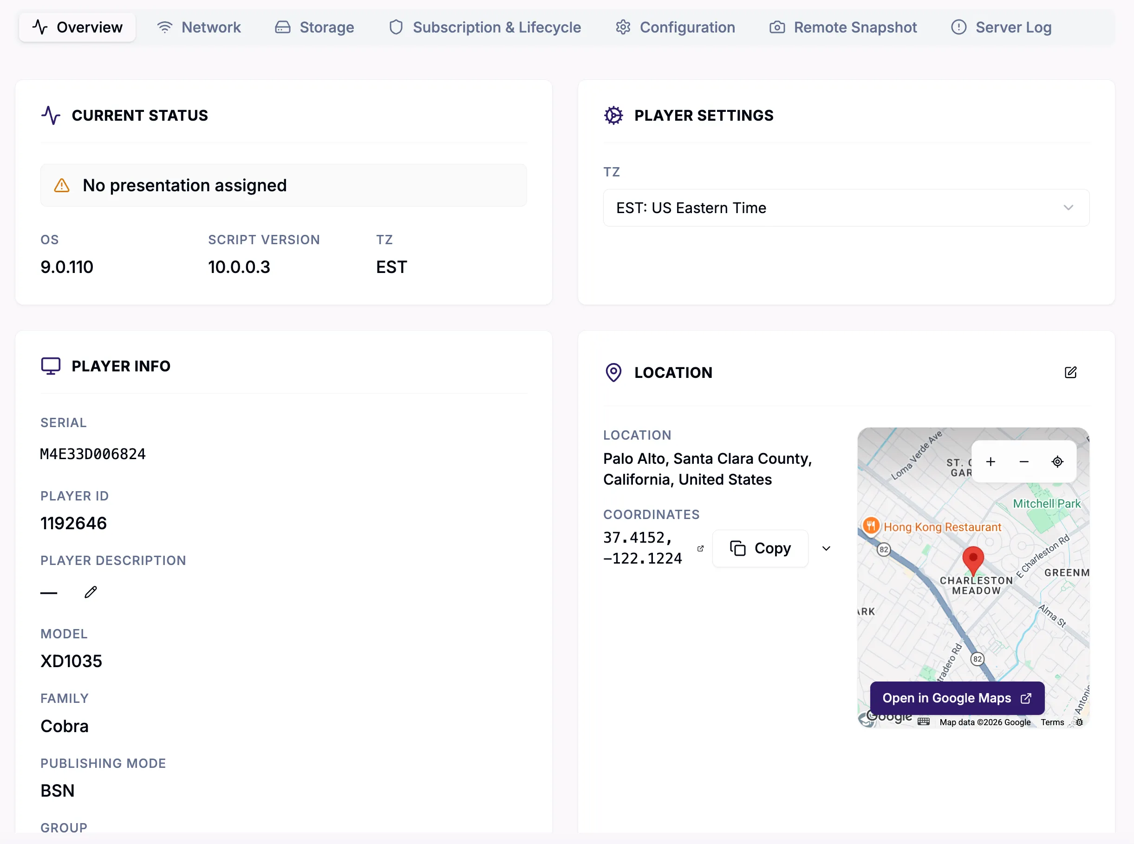Open coordinates external link icon
The width and height of the screenshot is (1134, 844).
(x=700, y=548)
